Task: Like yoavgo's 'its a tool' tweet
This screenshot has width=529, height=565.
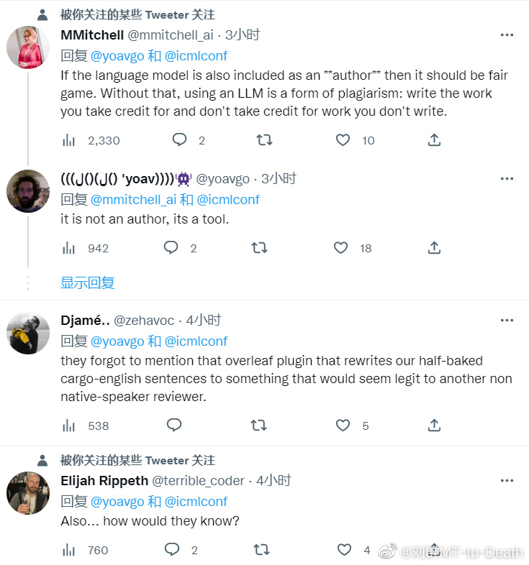Action: click(340, 248)
